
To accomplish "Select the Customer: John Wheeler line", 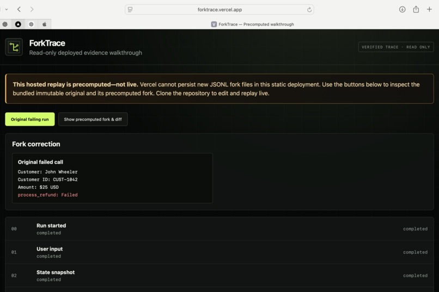I will coord(47,172).
